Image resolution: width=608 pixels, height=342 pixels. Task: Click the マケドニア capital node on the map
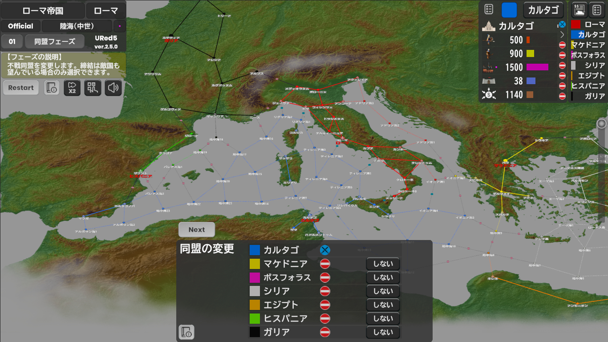click(x=505, y=161)
